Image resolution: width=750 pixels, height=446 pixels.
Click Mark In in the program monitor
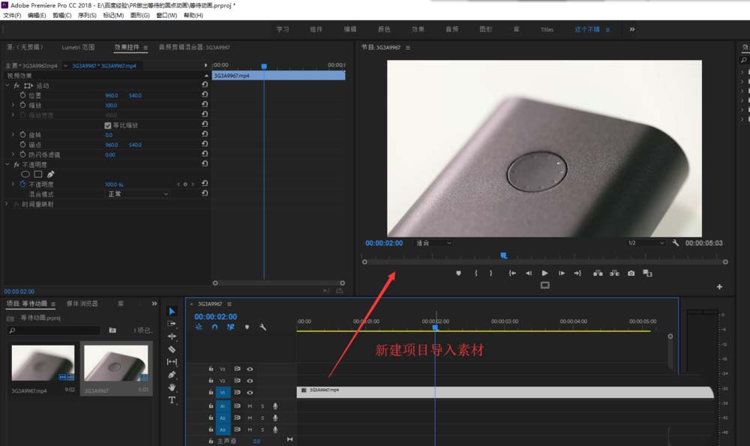(x=476, y=273)
